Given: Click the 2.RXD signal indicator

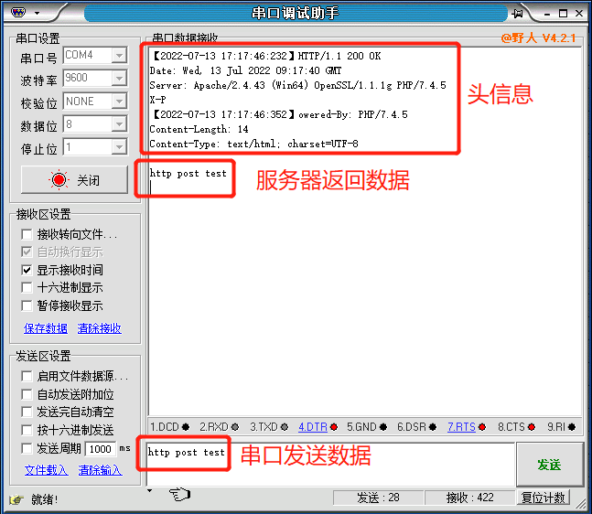Looking at the screenshot, I should (x=219, y=427).
